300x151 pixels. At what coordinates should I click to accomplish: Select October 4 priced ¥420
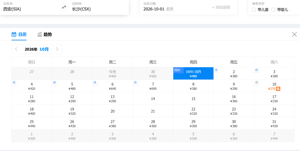tap(32, 86)
